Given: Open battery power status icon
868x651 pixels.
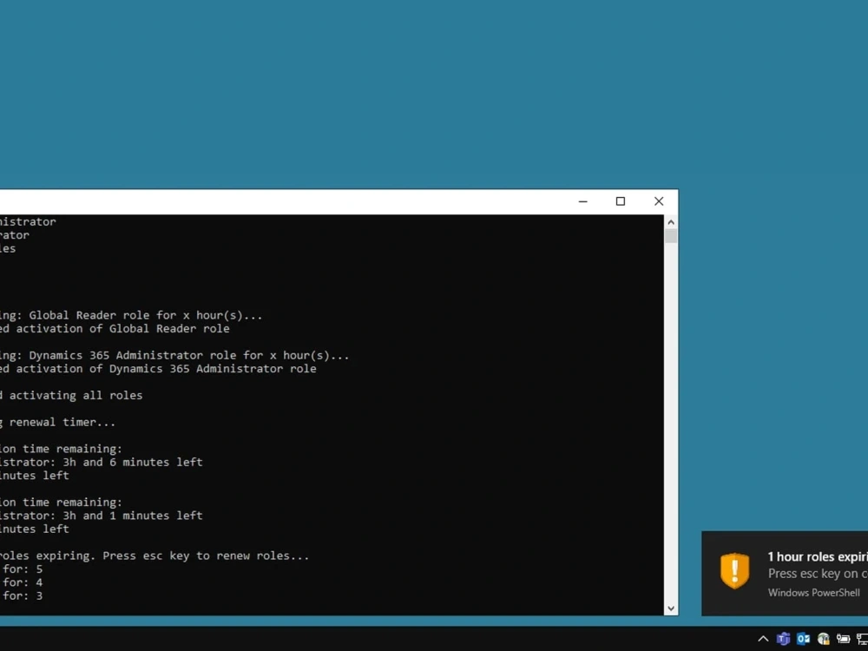Looking at the screenshot, I should coord(843,639).
